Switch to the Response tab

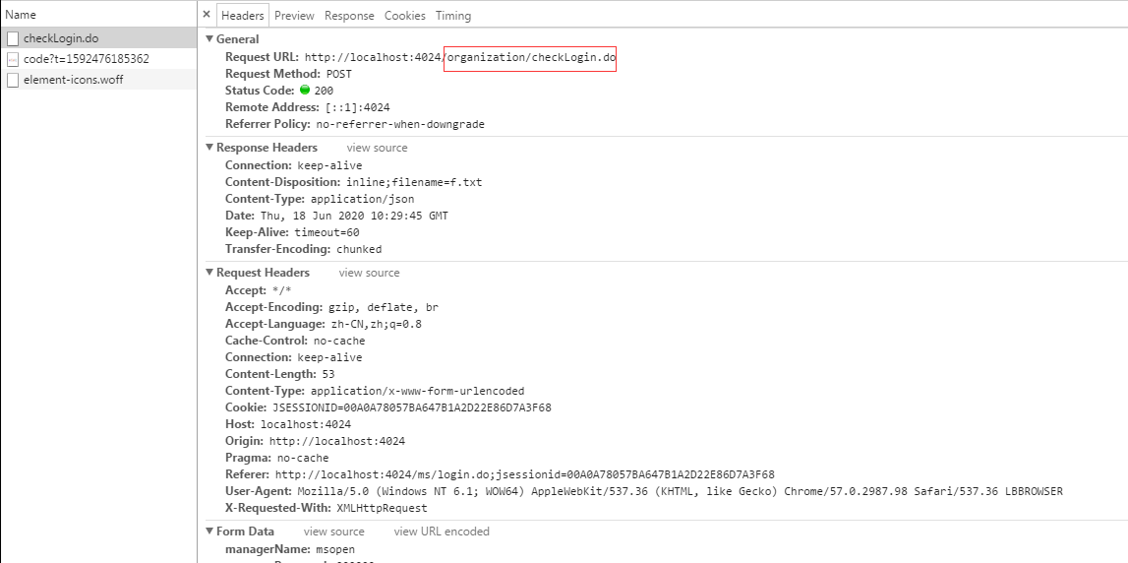349,16
